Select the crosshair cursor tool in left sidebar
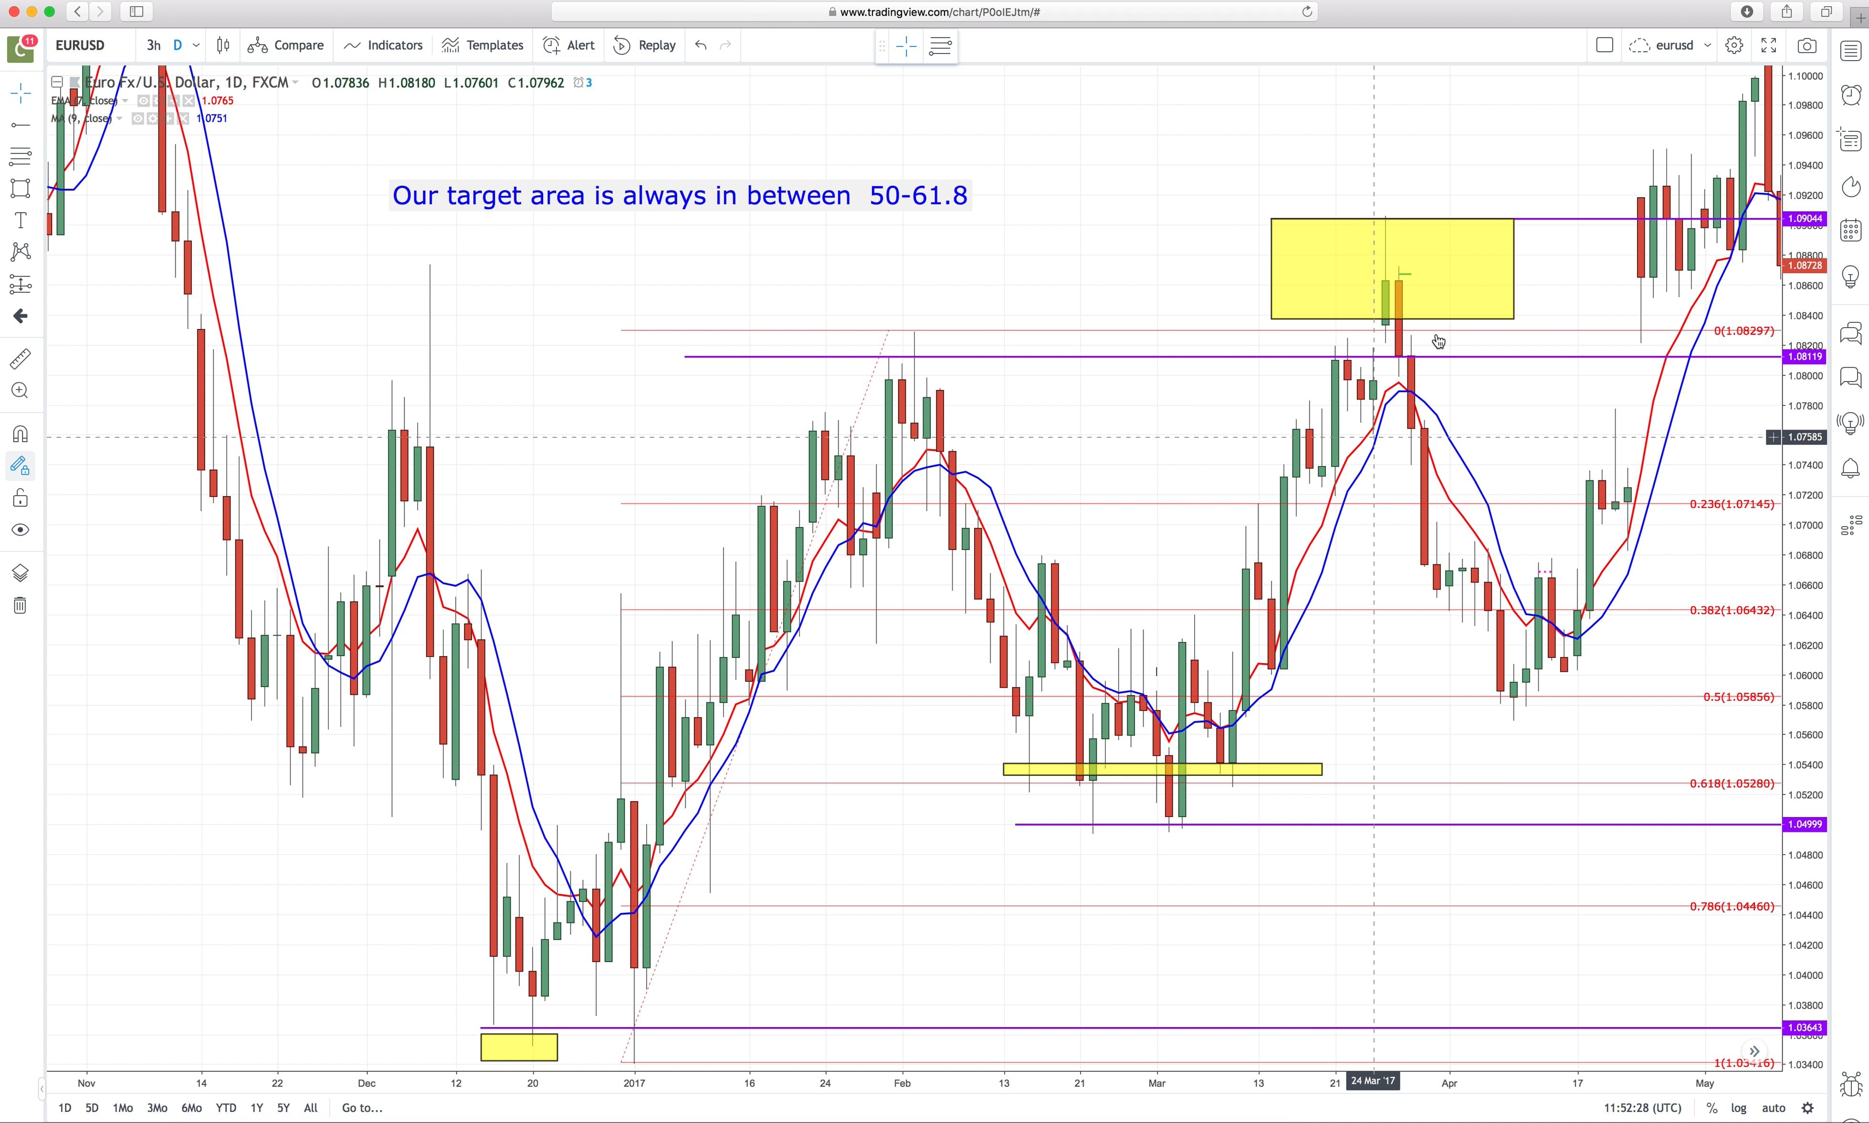 [x=21, y=94]
